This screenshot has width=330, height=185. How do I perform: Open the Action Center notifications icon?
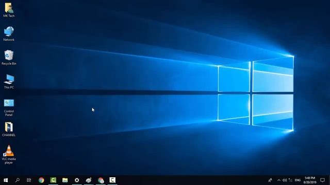tap(322, 180)
